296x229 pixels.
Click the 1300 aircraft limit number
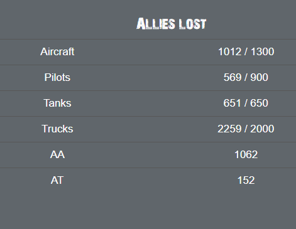[263, 51]
